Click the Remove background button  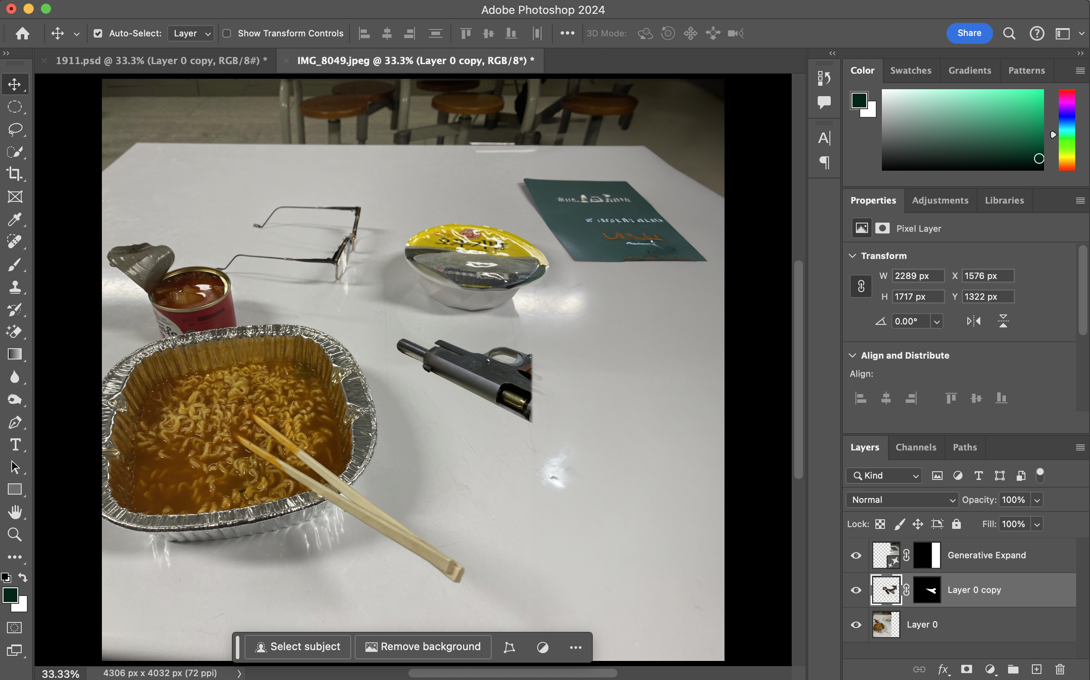[423, 647]
